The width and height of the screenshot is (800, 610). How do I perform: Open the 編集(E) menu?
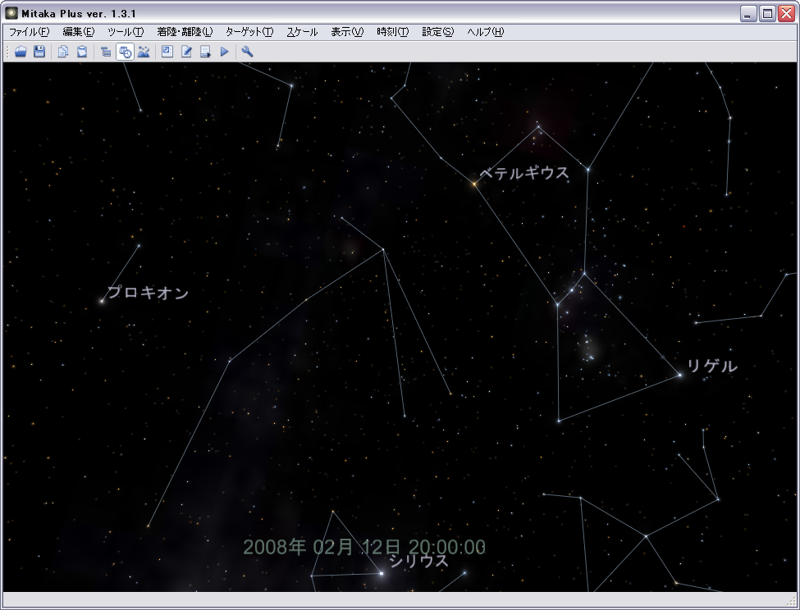[79, 32]
